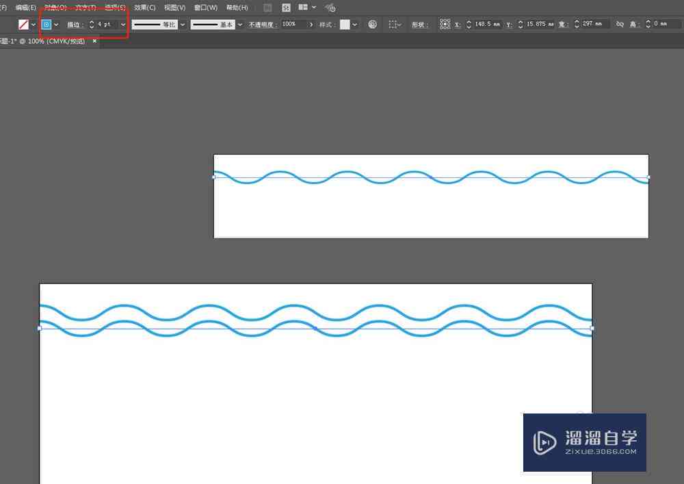Image resolution: width=684 pixels, height=484 pixels.
Task: Open the stroke color dropdown arrow
Action: (56, 25)
